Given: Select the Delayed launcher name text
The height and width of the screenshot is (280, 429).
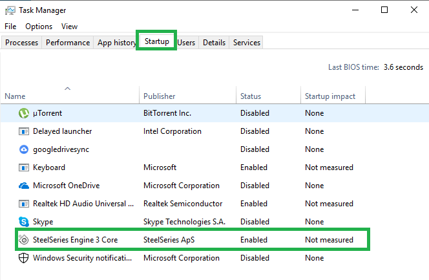Looking at the screenshot, I should [x=63, y=131].
